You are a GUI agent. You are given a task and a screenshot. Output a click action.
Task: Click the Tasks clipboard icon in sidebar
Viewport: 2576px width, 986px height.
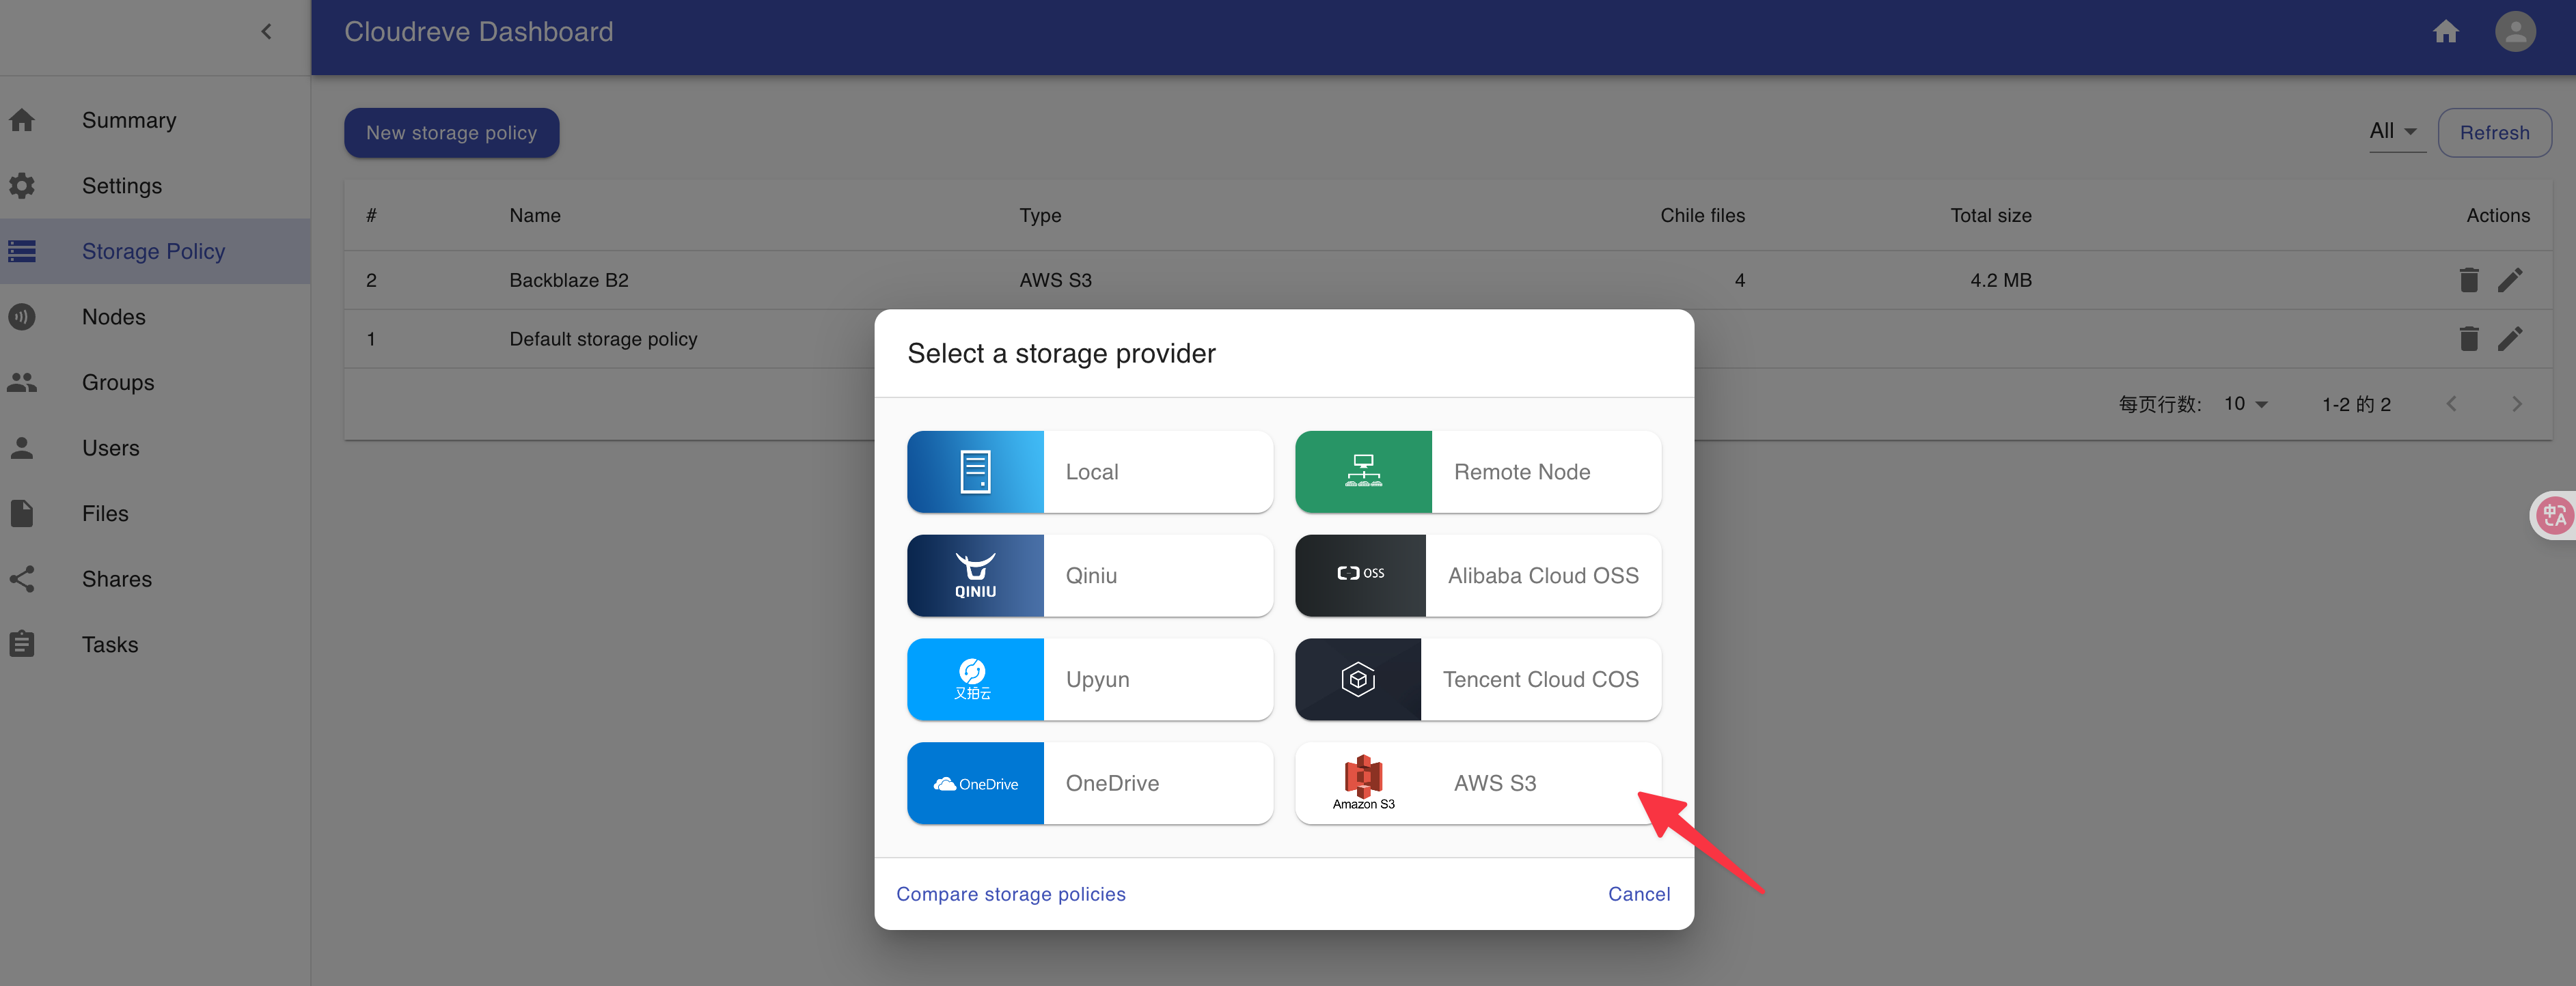click(x=22, y=645)
